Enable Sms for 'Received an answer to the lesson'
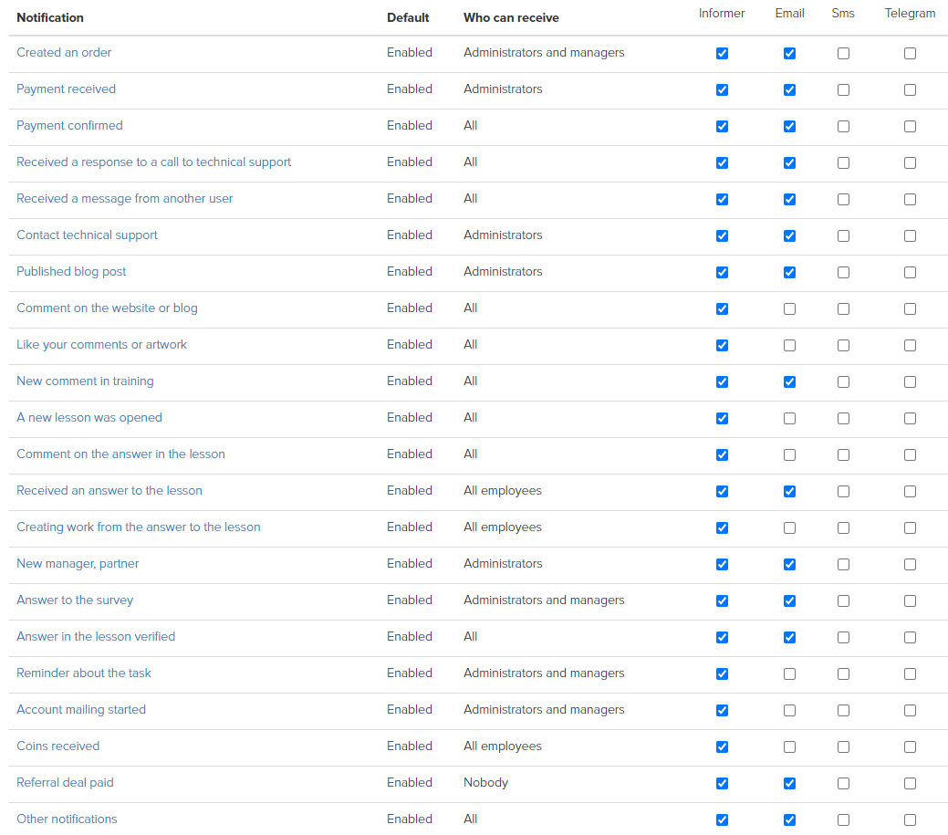This screenshot has width=948, height=835. click(843, 492)
